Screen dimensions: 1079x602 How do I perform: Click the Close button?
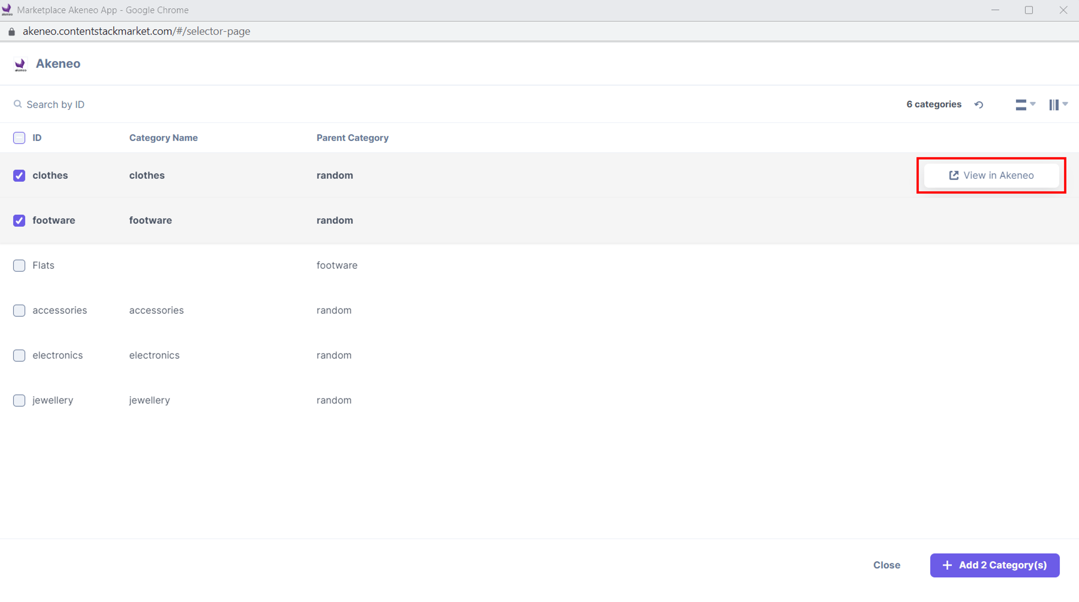[x=887, y=565]
